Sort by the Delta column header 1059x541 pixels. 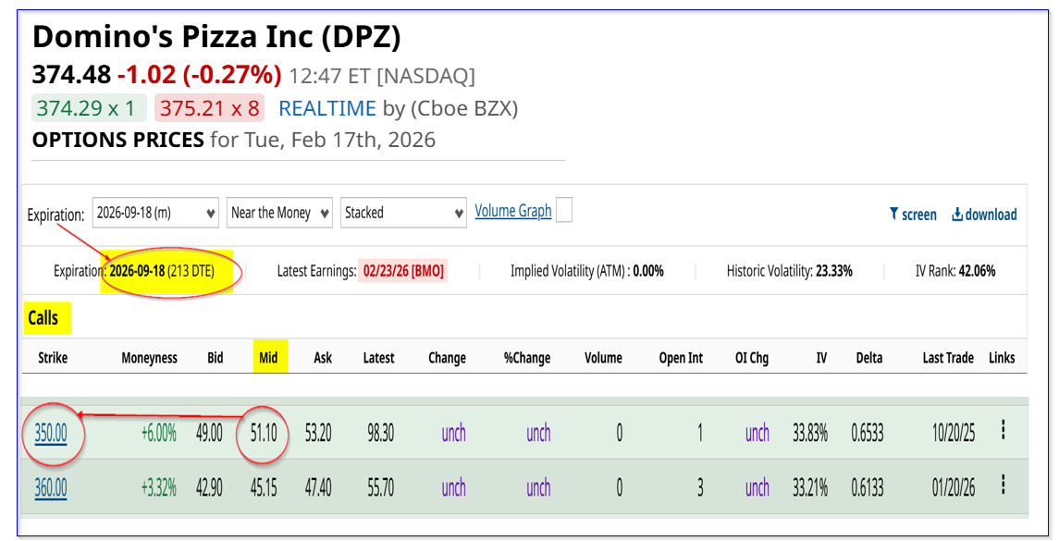pyautogui.click(x=869, y=358)
